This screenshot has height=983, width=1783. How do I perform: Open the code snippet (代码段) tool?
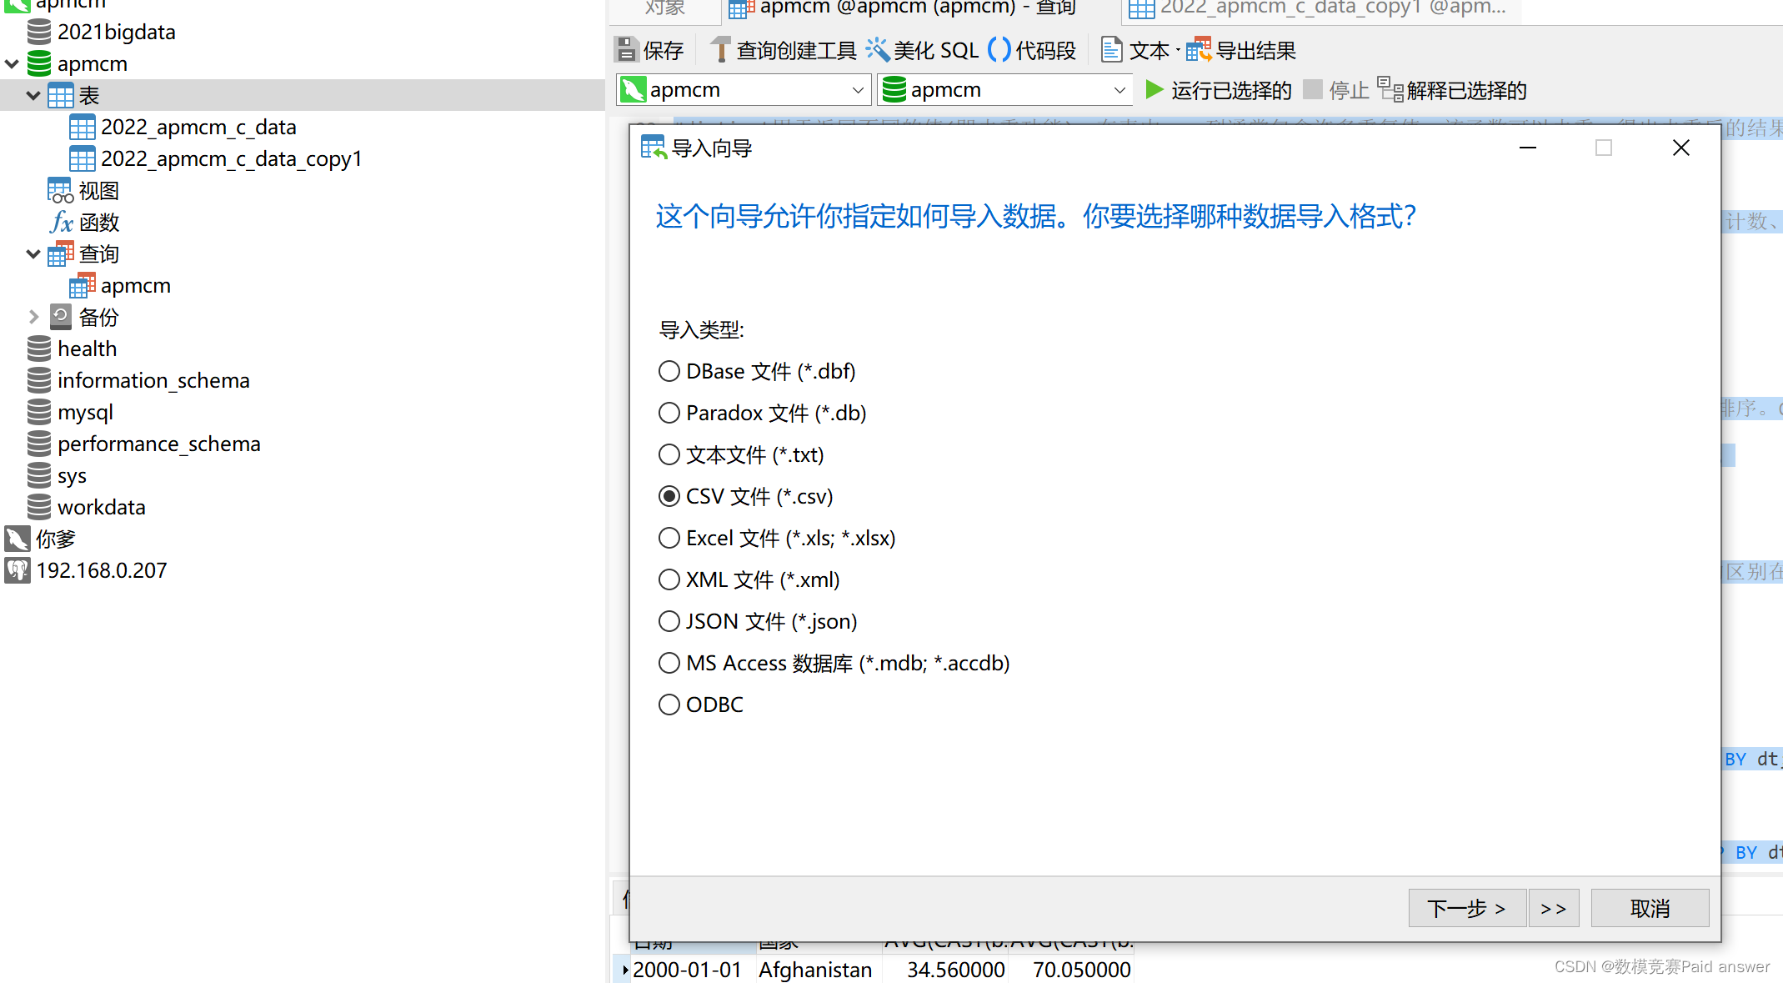click(x=999, y=50)
